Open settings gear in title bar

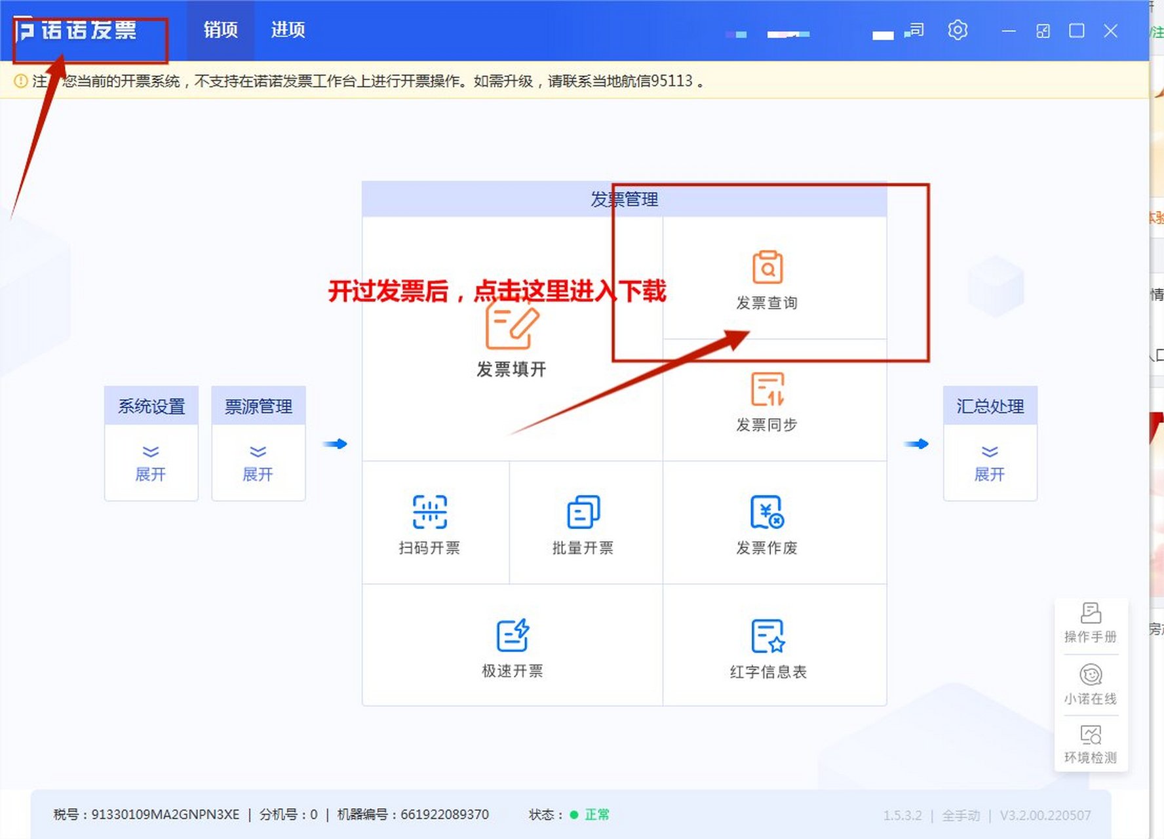click(958, 30)
